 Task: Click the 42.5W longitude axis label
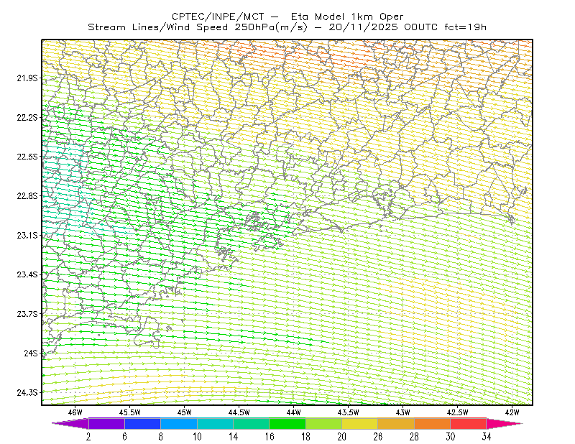point(457,412)
